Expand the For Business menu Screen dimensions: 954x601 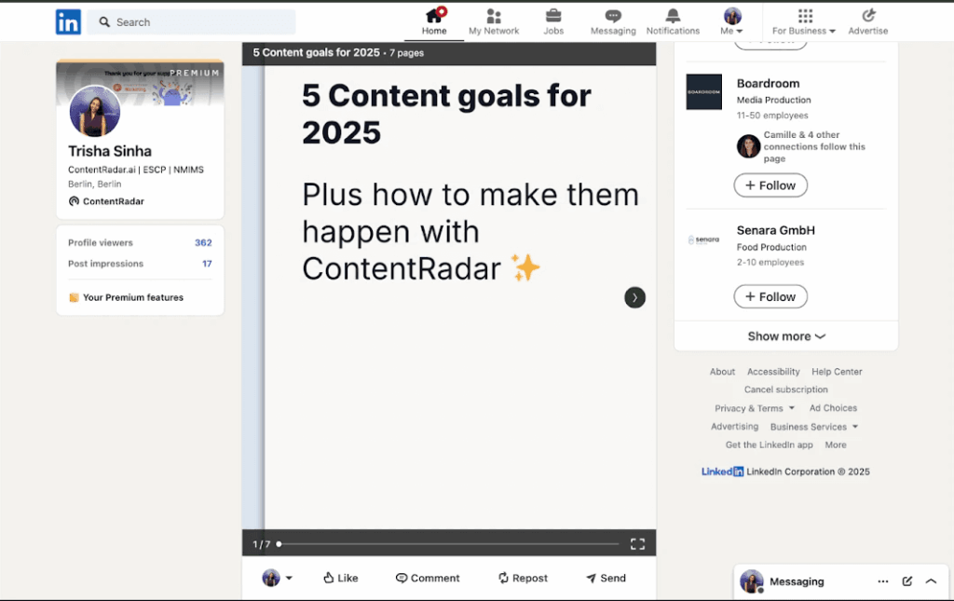pyautogui.click(x=804, y=21)
